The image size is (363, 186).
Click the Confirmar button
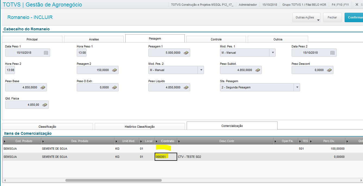[354, 17]
